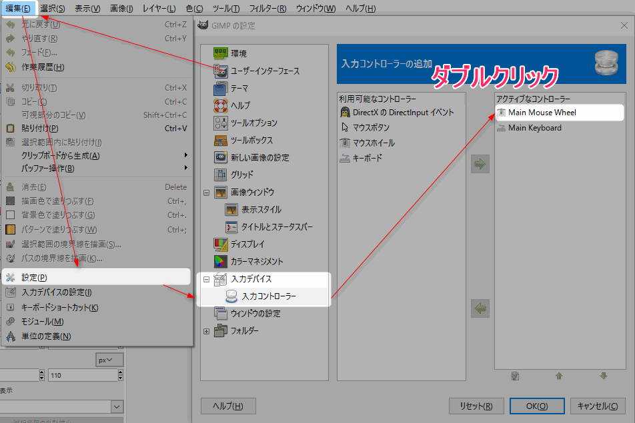Viewport: 635px width, 423px height.
Task: Open the 編集 menu
Action: click(18, 8)
